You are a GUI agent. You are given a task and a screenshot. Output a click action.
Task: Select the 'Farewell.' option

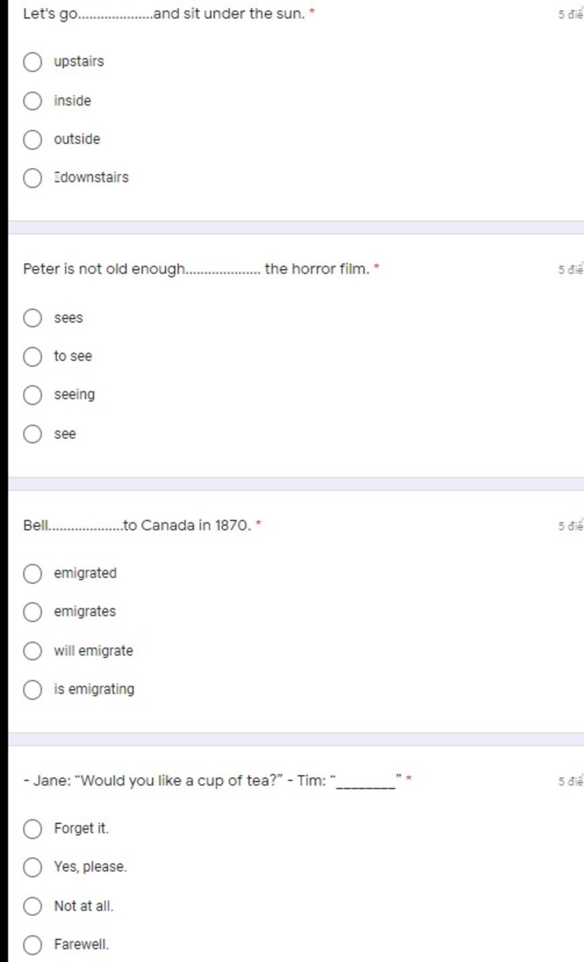click(33, 945)
